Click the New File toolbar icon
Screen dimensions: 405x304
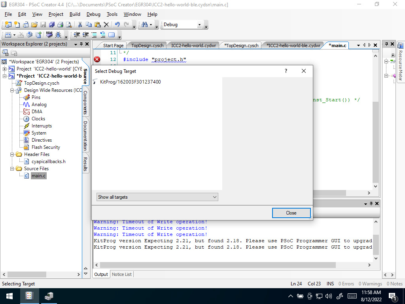(x=17, y=25)
